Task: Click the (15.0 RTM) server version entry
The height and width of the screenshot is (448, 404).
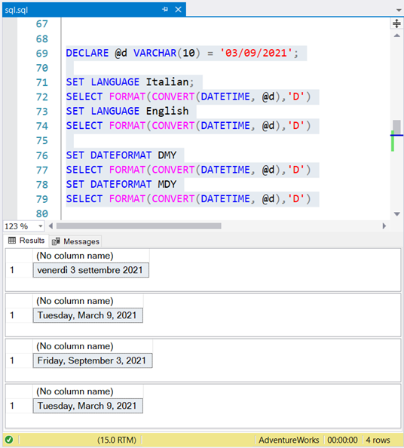Action: coord(117,440)
